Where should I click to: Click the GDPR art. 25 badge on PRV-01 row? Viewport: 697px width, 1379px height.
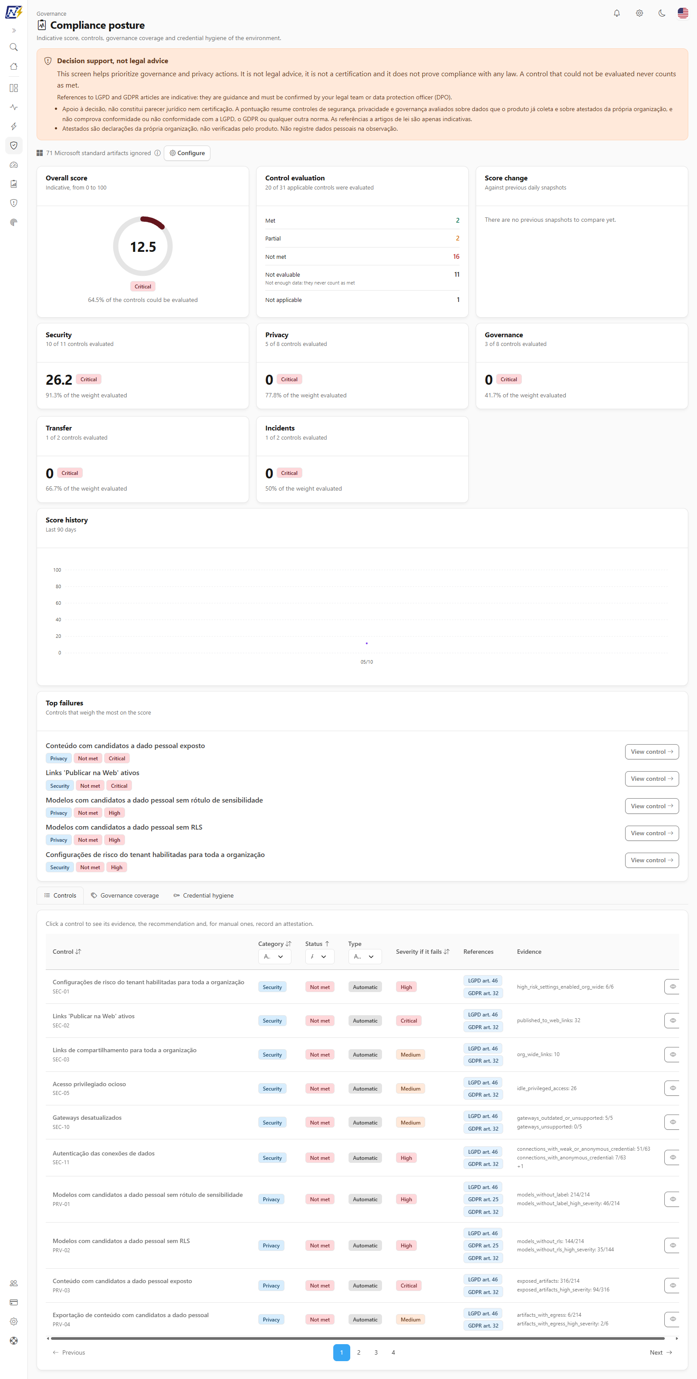tap(483, 1199)
